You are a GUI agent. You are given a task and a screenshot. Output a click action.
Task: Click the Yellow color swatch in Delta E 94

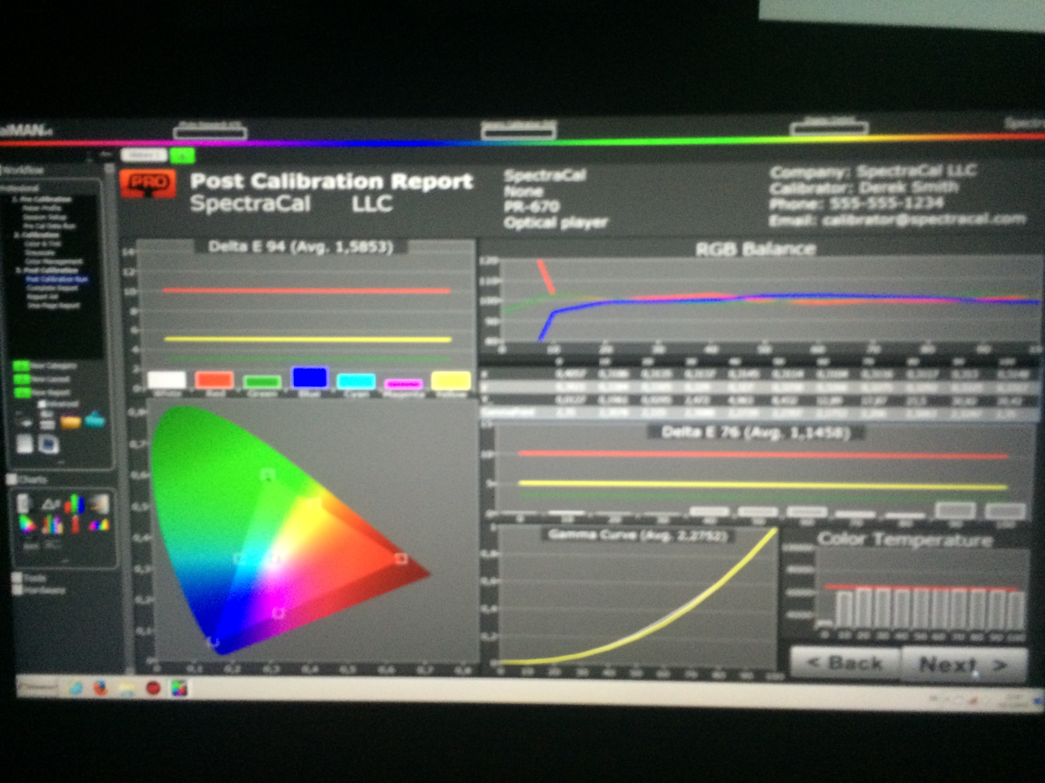pos(451,380)
